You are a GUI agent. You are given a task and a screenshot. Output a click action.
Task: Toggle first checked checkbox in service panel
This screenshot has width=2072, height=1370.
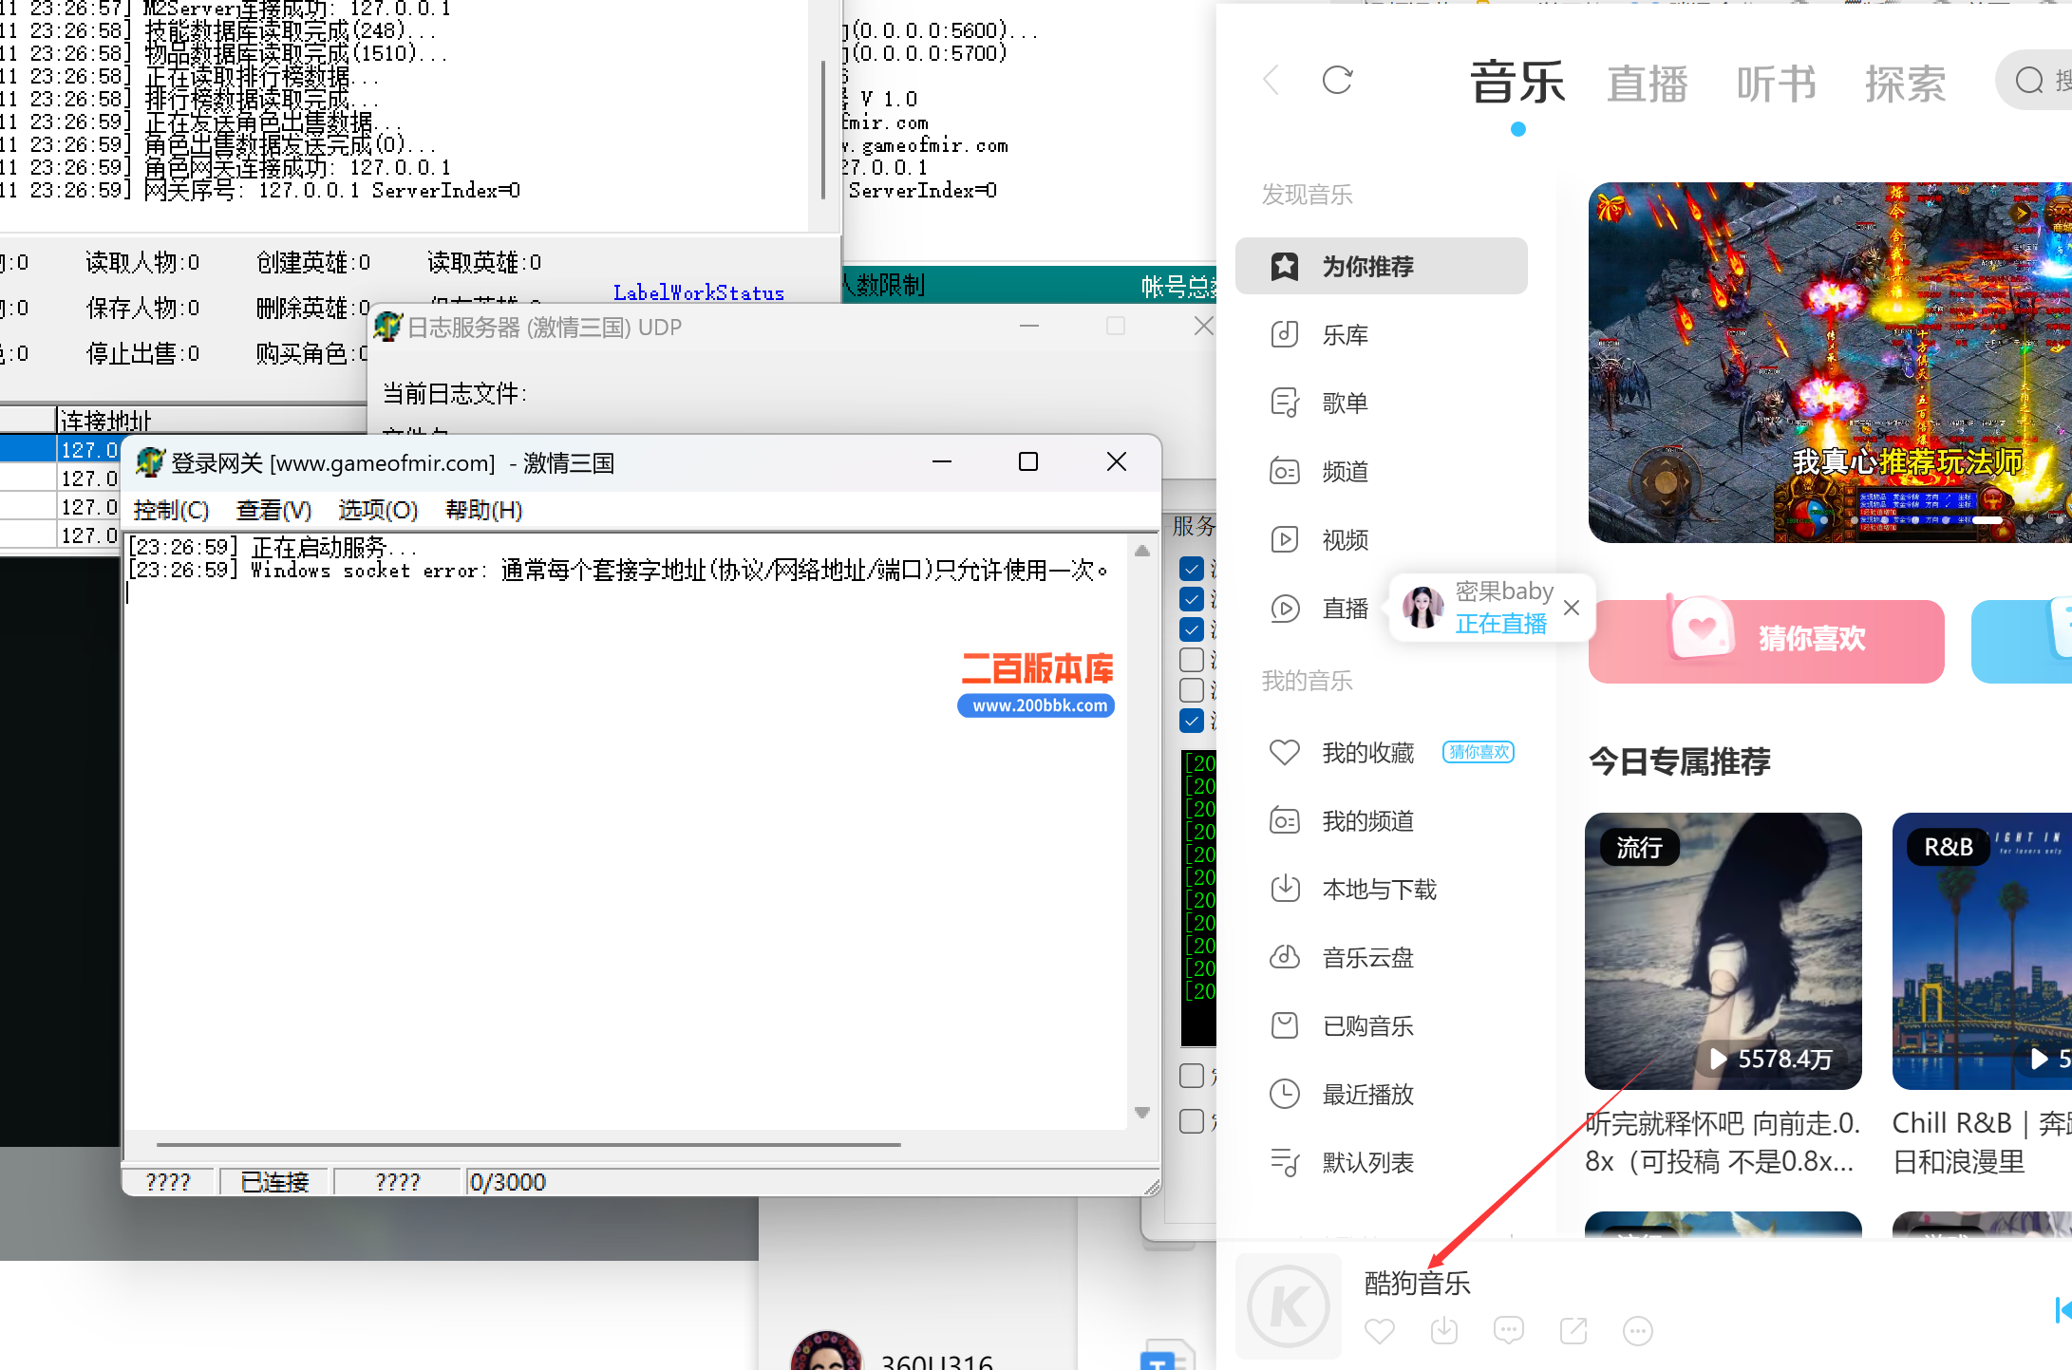pos(1192,569)
